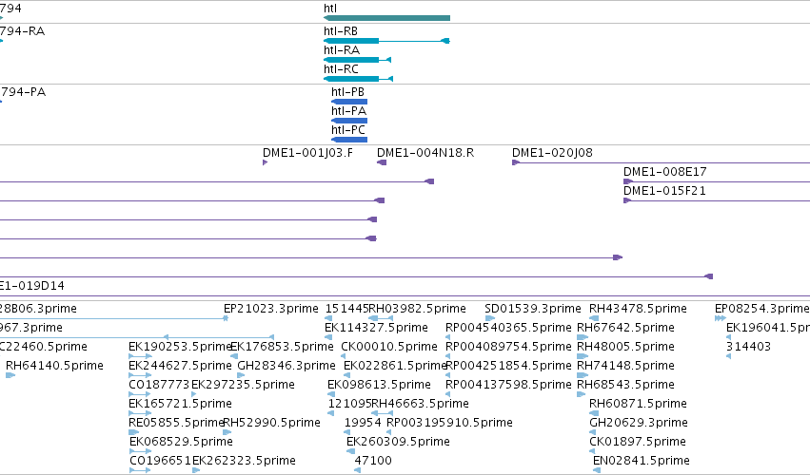The width and height of the screenshot is (810, 475).
Task: Click the RP004137598.5prime label
Action: click(x=508, y=385)
